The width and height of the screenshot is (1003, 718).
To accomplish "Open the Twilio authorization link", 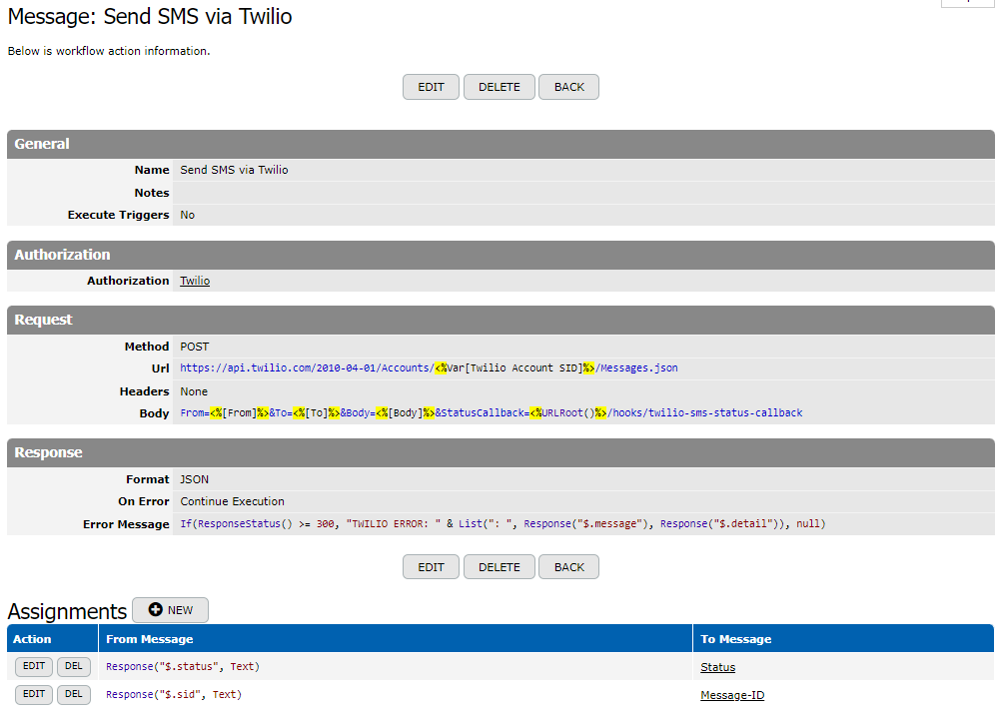I will coord(195,281).
